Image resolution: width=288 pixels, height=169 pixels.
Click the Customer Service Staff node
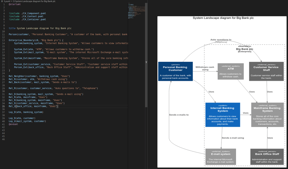coord(266,71)
